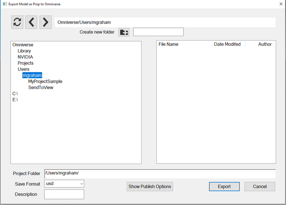Screen dimensions: 286x205
Task: Click the create new folder icon
Action: (x=124, y=32)
